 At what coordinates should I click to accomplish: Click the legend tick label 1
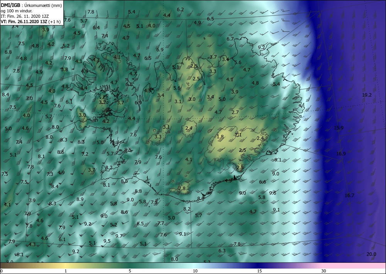(66, 271)
